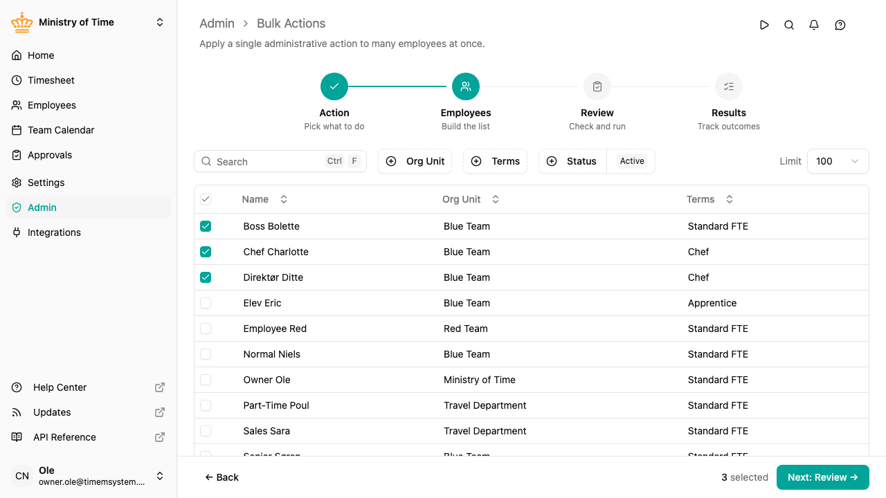Uncheck Boss Bolette

[x=206, y=226]
